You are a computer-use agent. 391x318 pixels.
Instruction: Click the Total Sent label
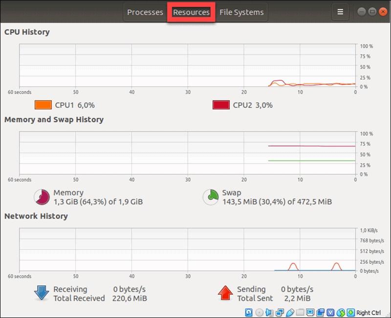coord(255,298)
